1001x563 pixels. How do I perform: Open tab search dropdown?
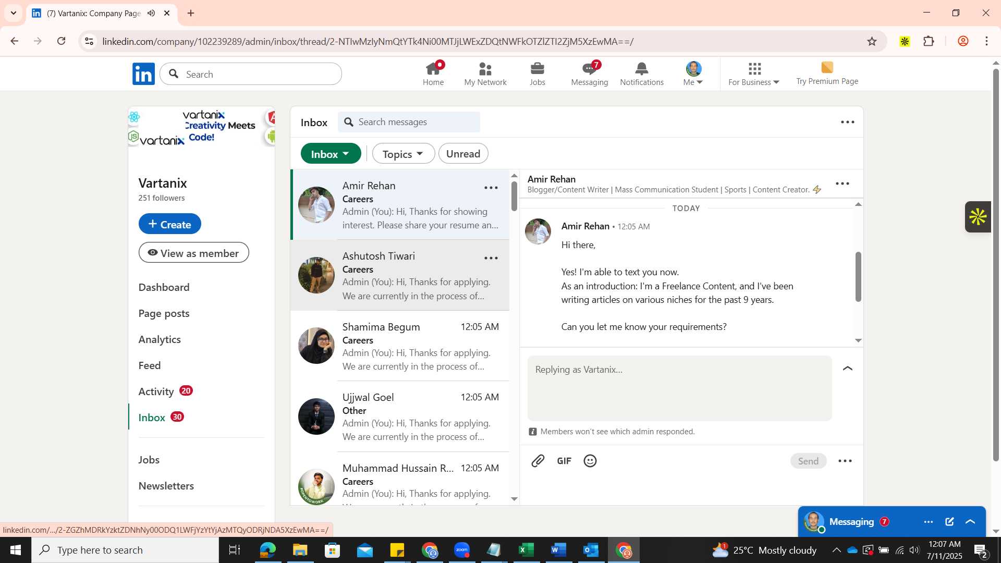[x=14, y=13]
